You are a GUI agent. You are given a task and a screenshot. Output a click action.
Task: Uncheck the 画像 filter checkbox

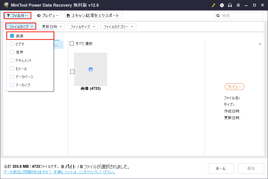click(11, 36)
